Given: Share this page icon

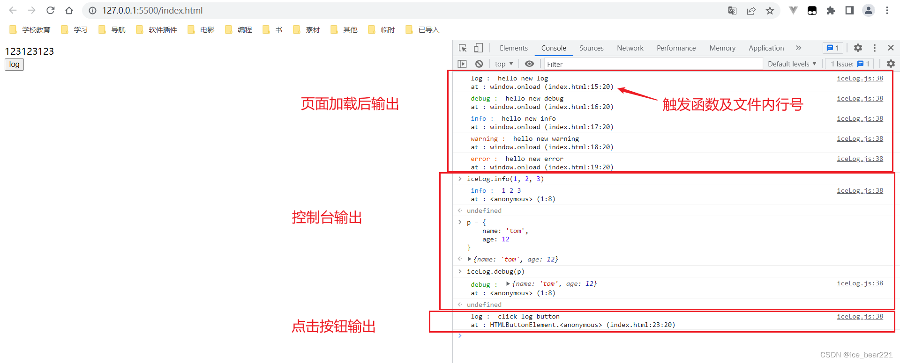Looking at the screenshot, I should [751, 10].
